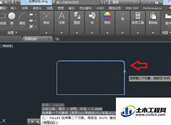The height and width of the screenshot is (125, 171).
Task: Click in the title bar keyword search field
Action: pos(78,2)
